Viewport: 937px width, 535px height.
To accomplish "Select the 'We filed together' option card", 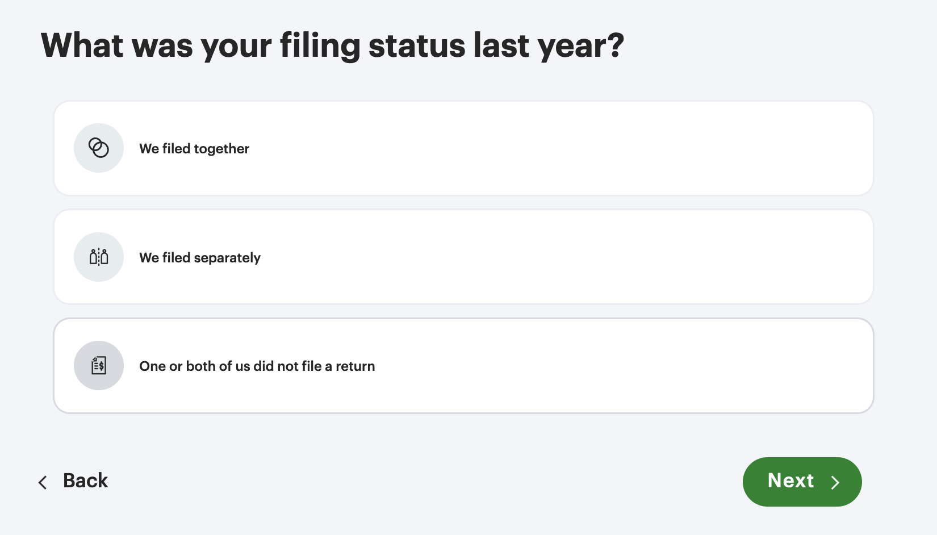I will pyautogui.click(x=463, y=148).
